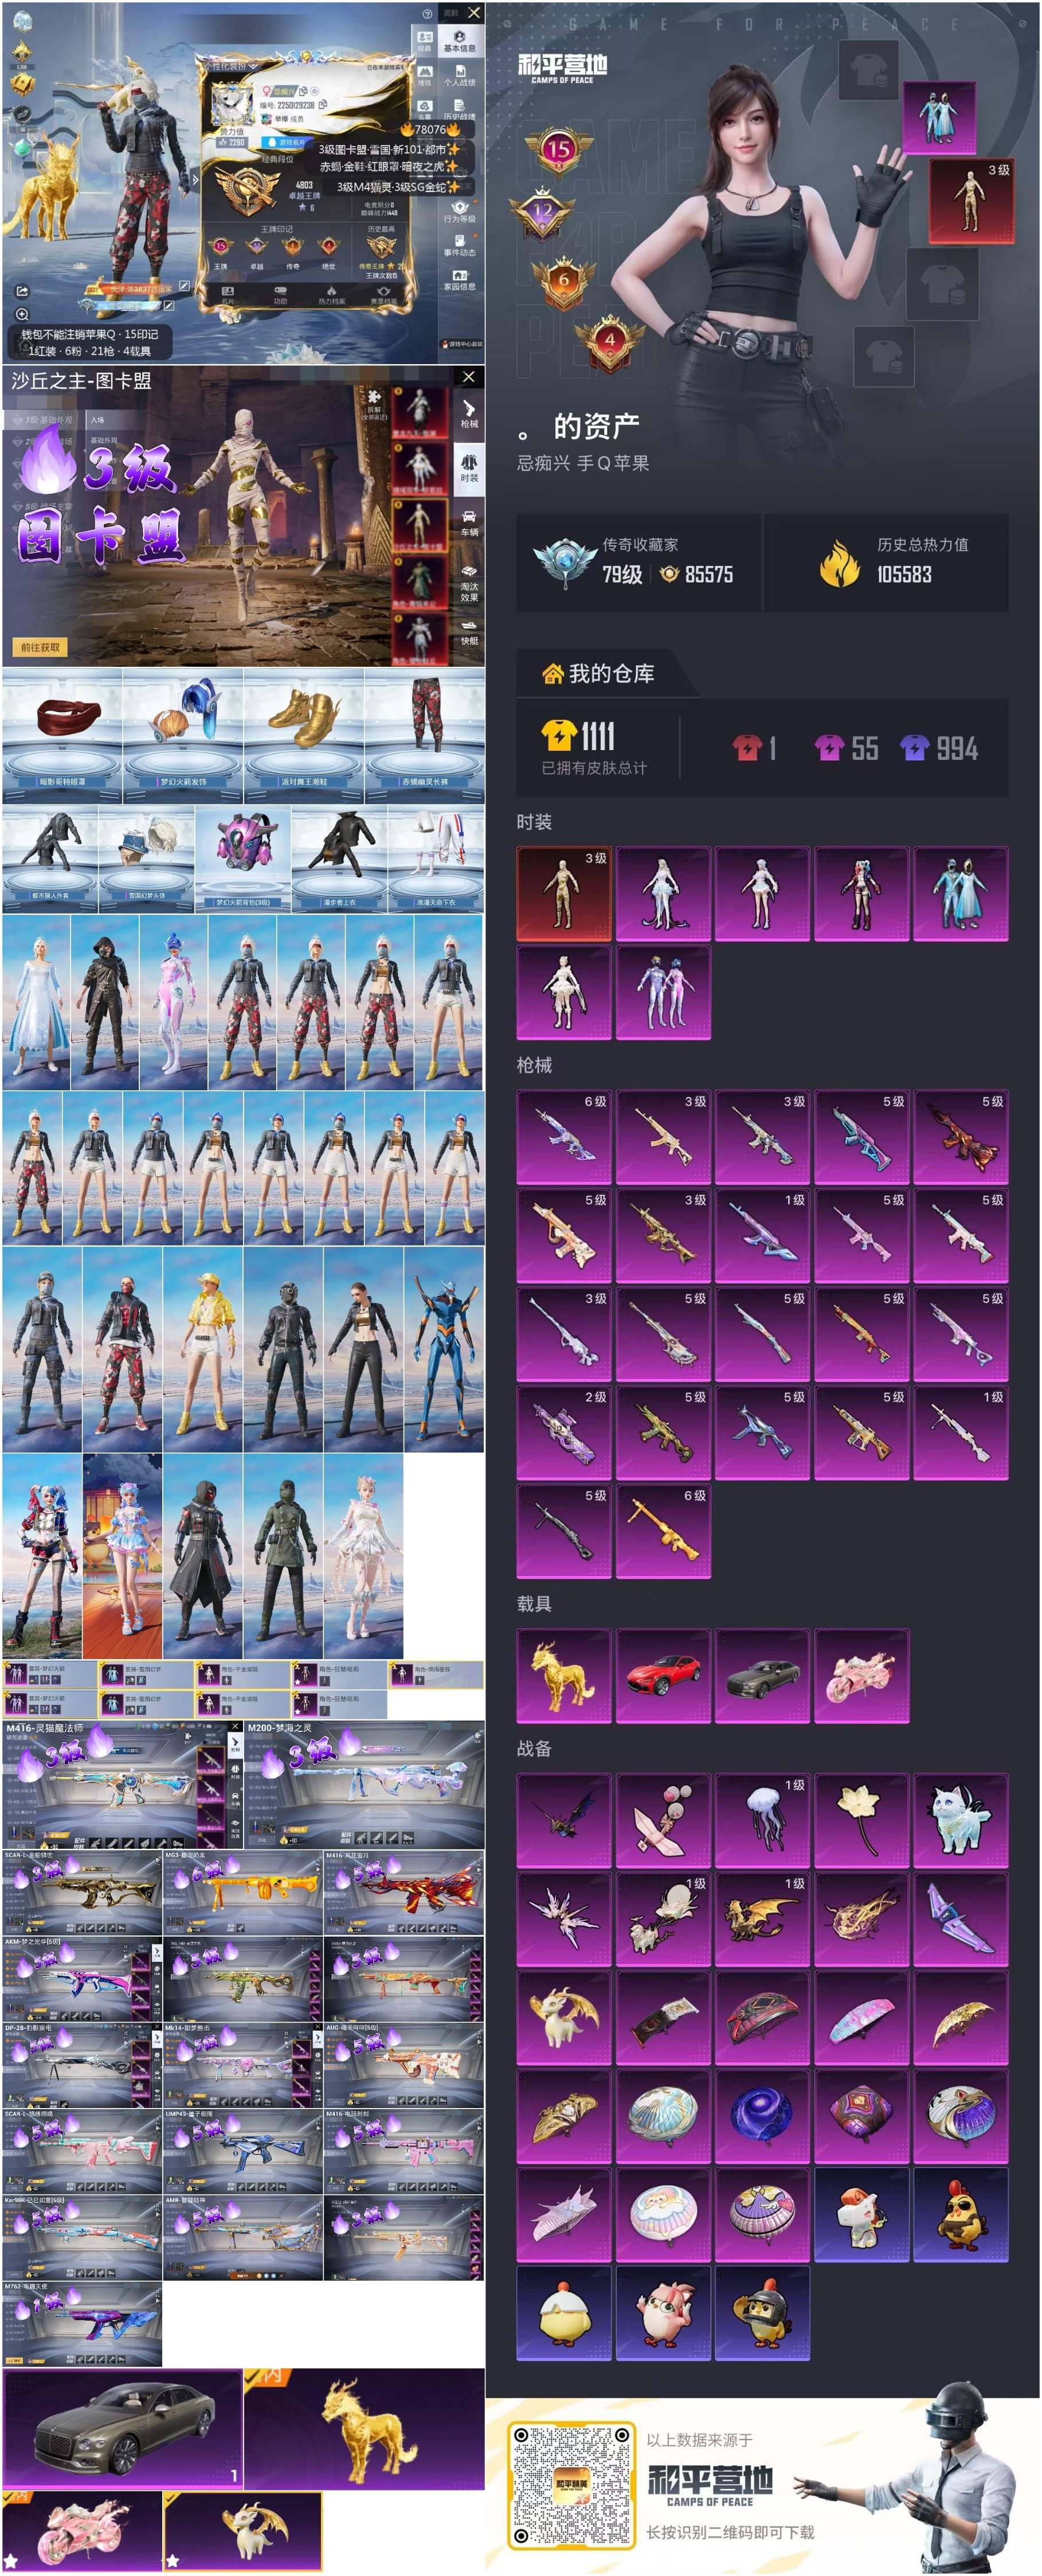
Task: Expand the 个性化装扮 dropdown chevron
Action: coord(254,66)
